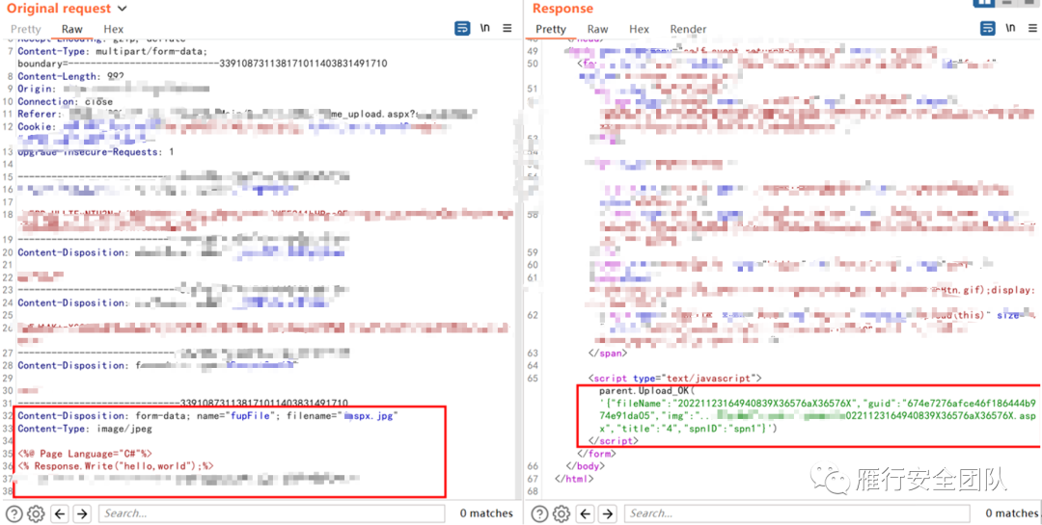1042x525 pixels.
Task: Open request panel hamburger menu
Action: click(x=507, y=29)
